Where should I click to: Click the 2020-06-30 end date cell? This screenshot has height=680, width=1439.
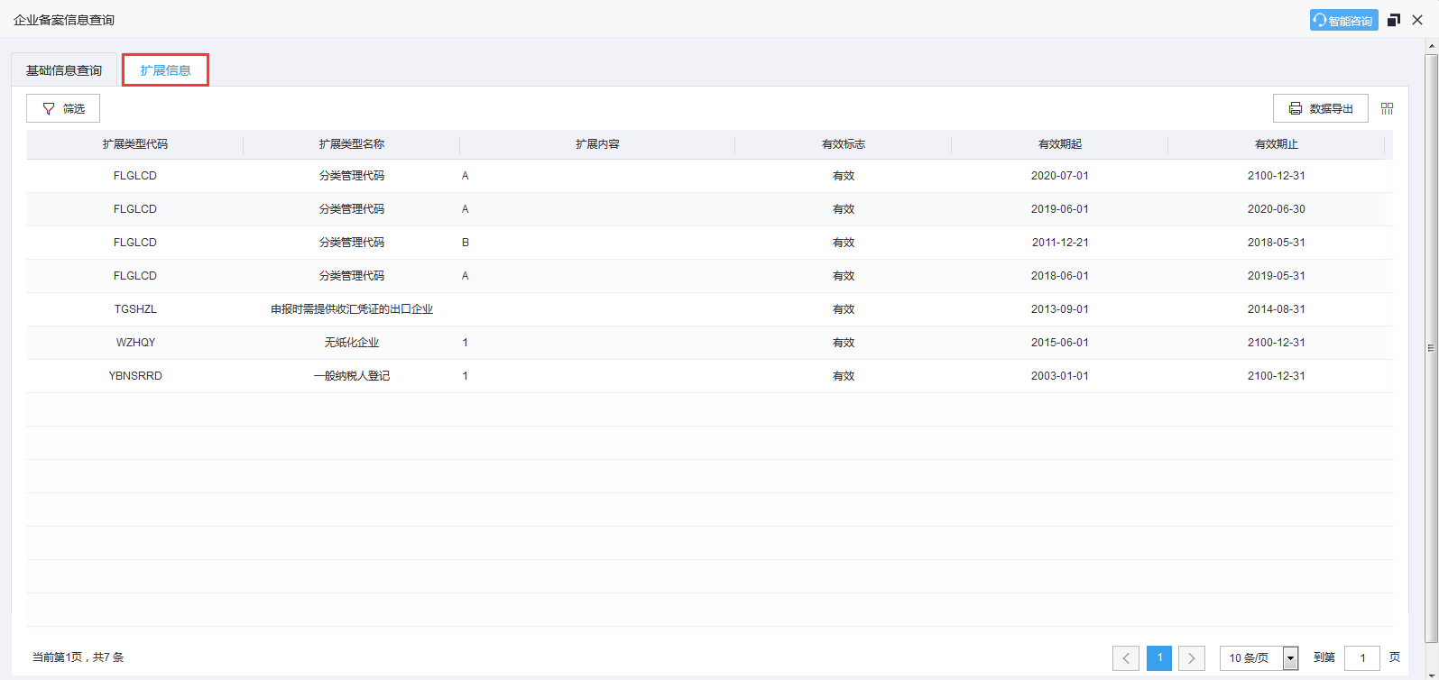click(1277, 209)
